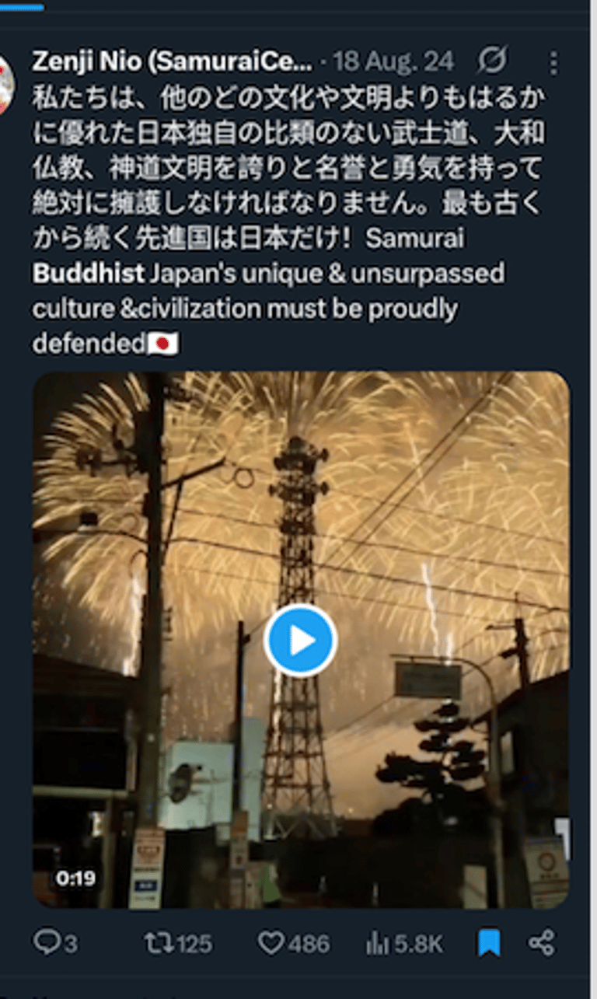The width and height of the screenshot is (597, 999).
Task: View analytics showing 5.8K views
Action: [x=404, y=944]
